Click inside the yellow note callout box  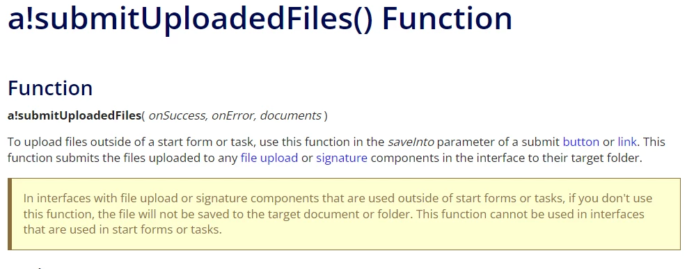[344, 214]
